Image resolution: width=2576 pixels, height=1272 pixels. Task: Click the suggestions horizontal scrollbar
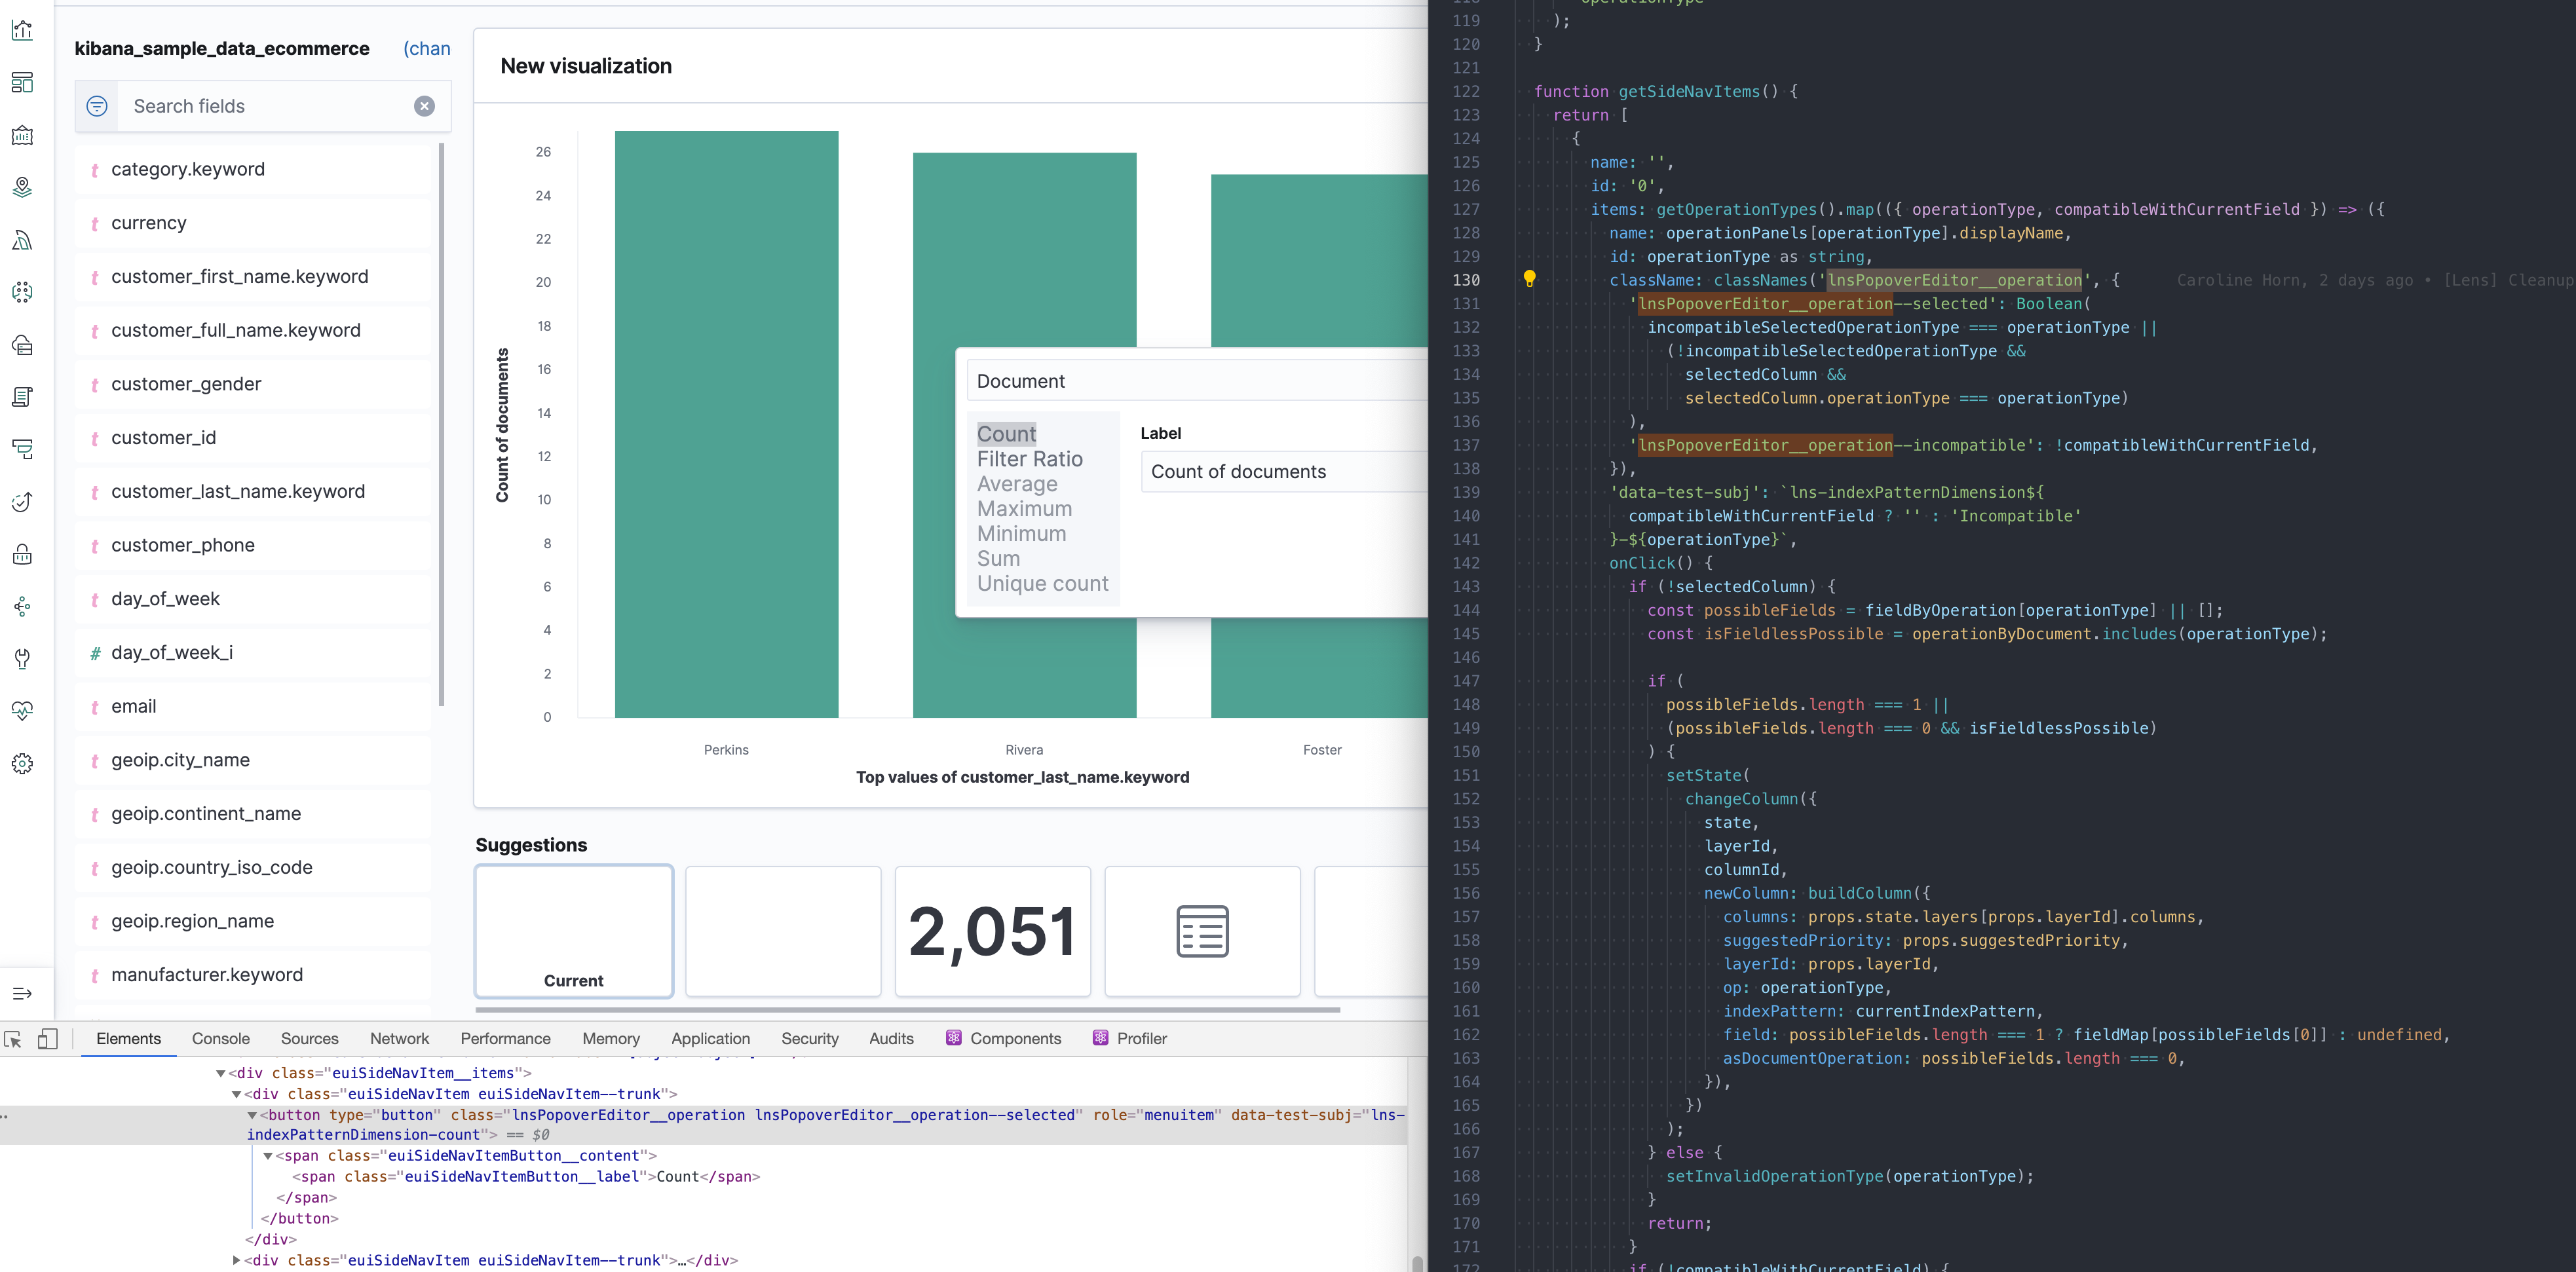(x=908, y=1010)
